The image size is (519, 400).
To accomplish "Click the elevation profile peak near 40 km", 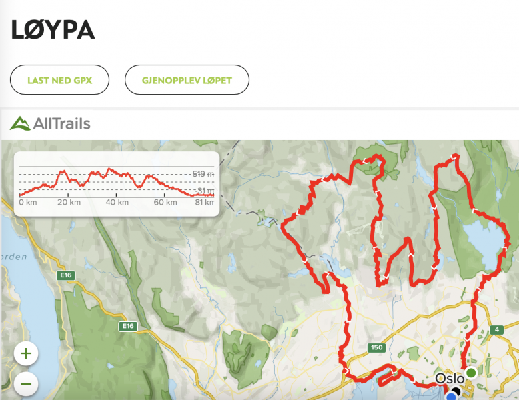I will [x=109, y=169].
